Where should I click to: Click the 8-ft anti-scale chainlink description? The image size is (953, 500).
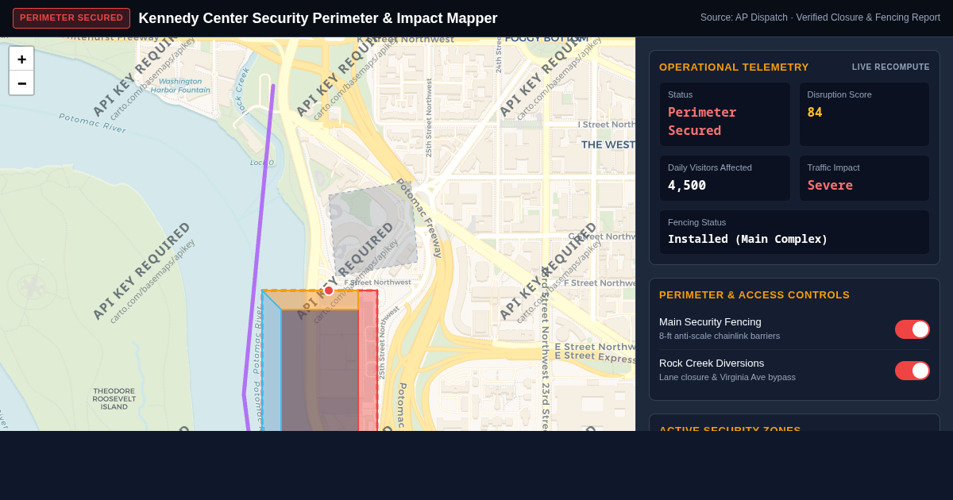tap(720, 337)
